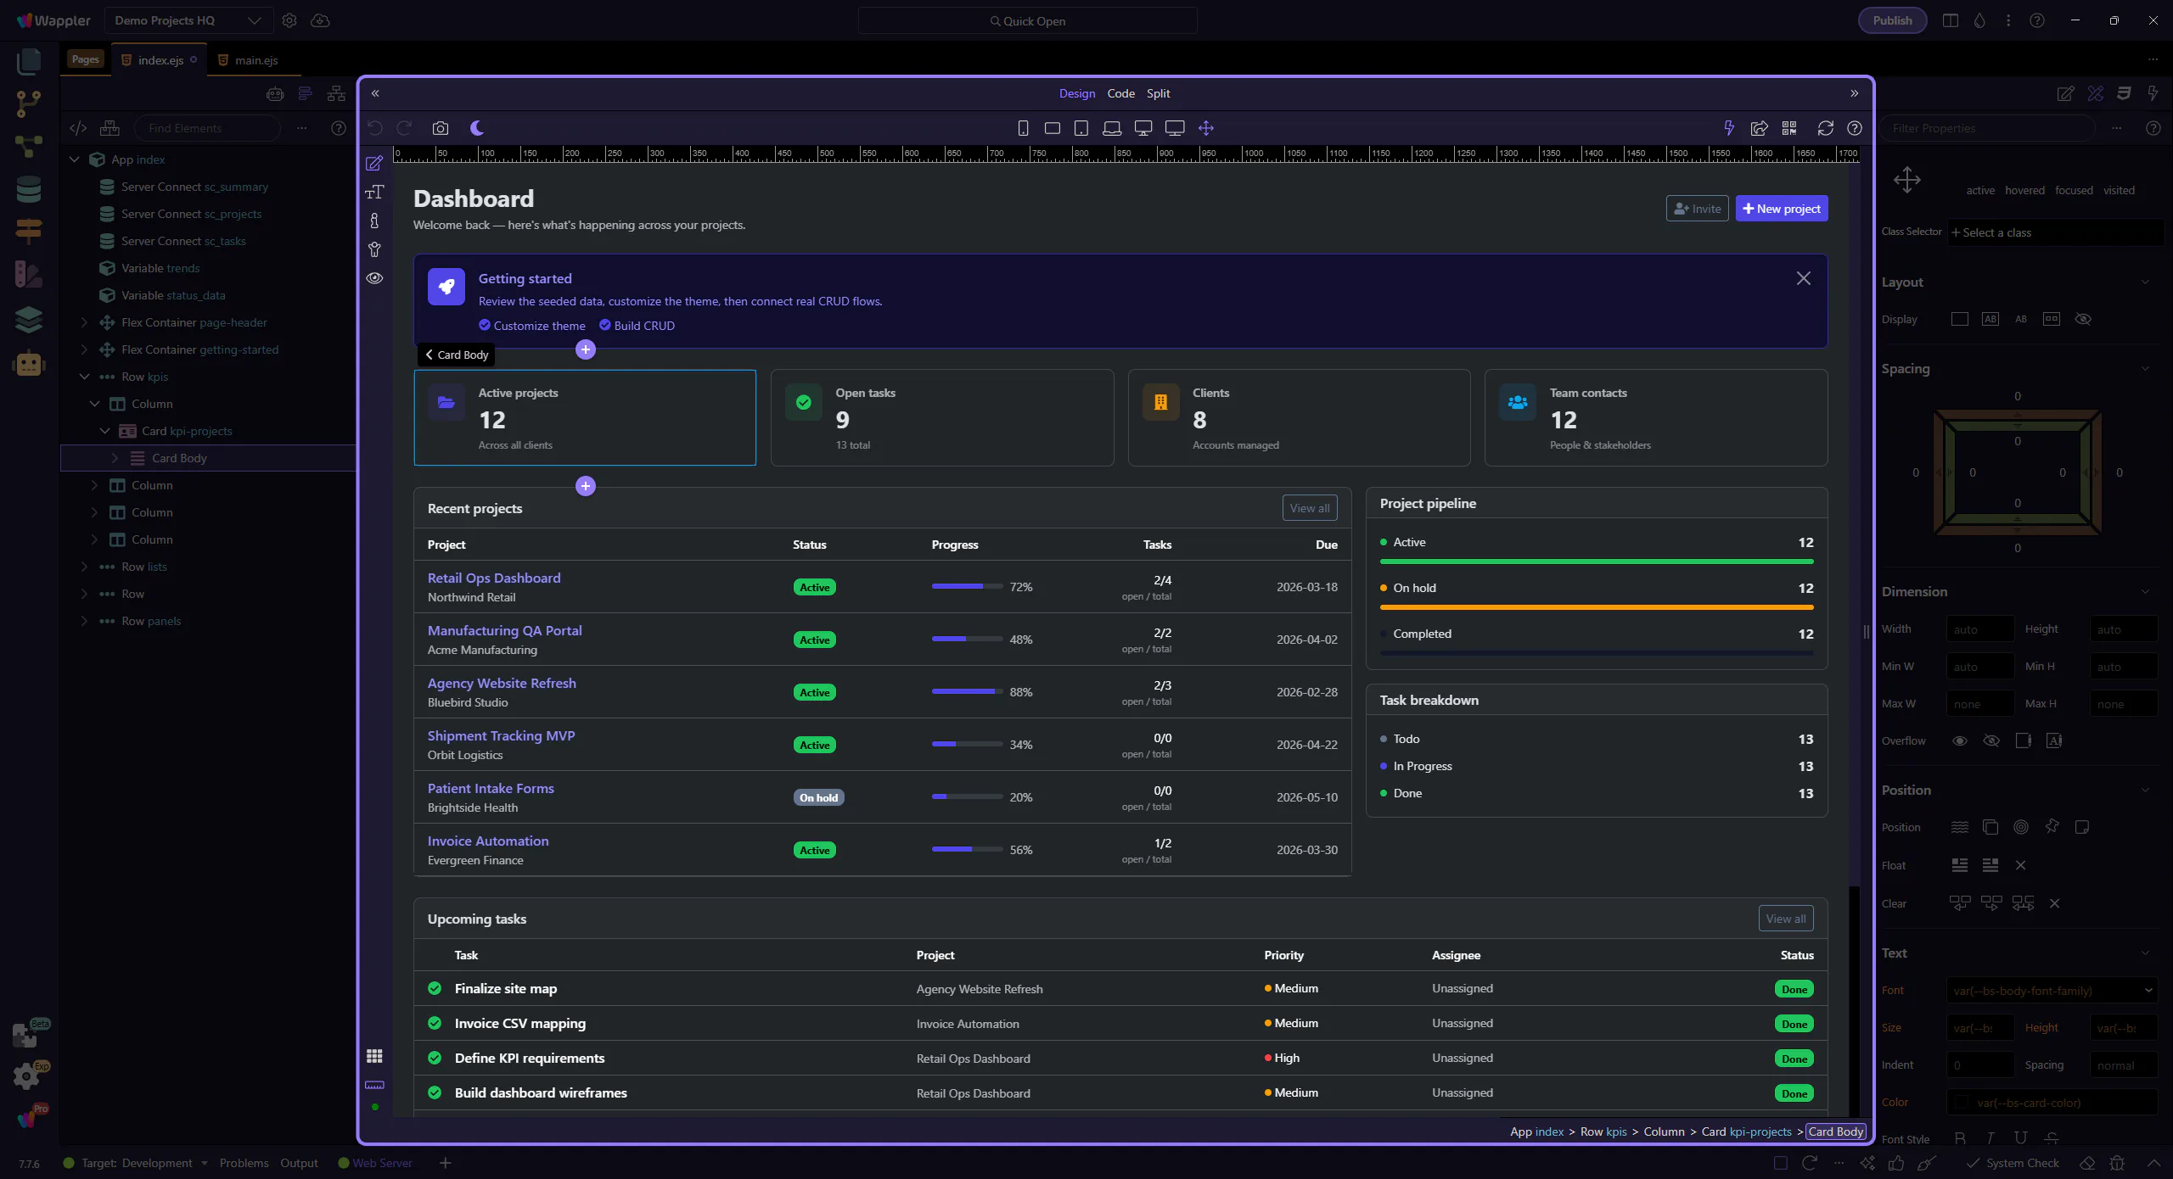Open the Git branch manager icon
The height and width of the screenshot is (1179, 2173).
(28, 103)
